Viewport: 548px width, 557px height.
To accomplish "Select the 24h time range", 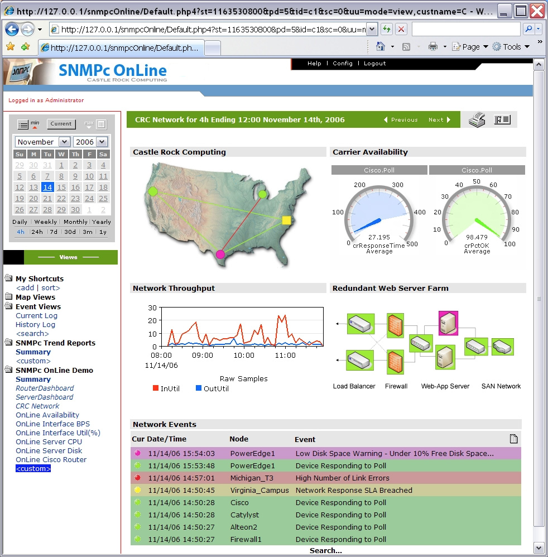I will tap(37, 232).
